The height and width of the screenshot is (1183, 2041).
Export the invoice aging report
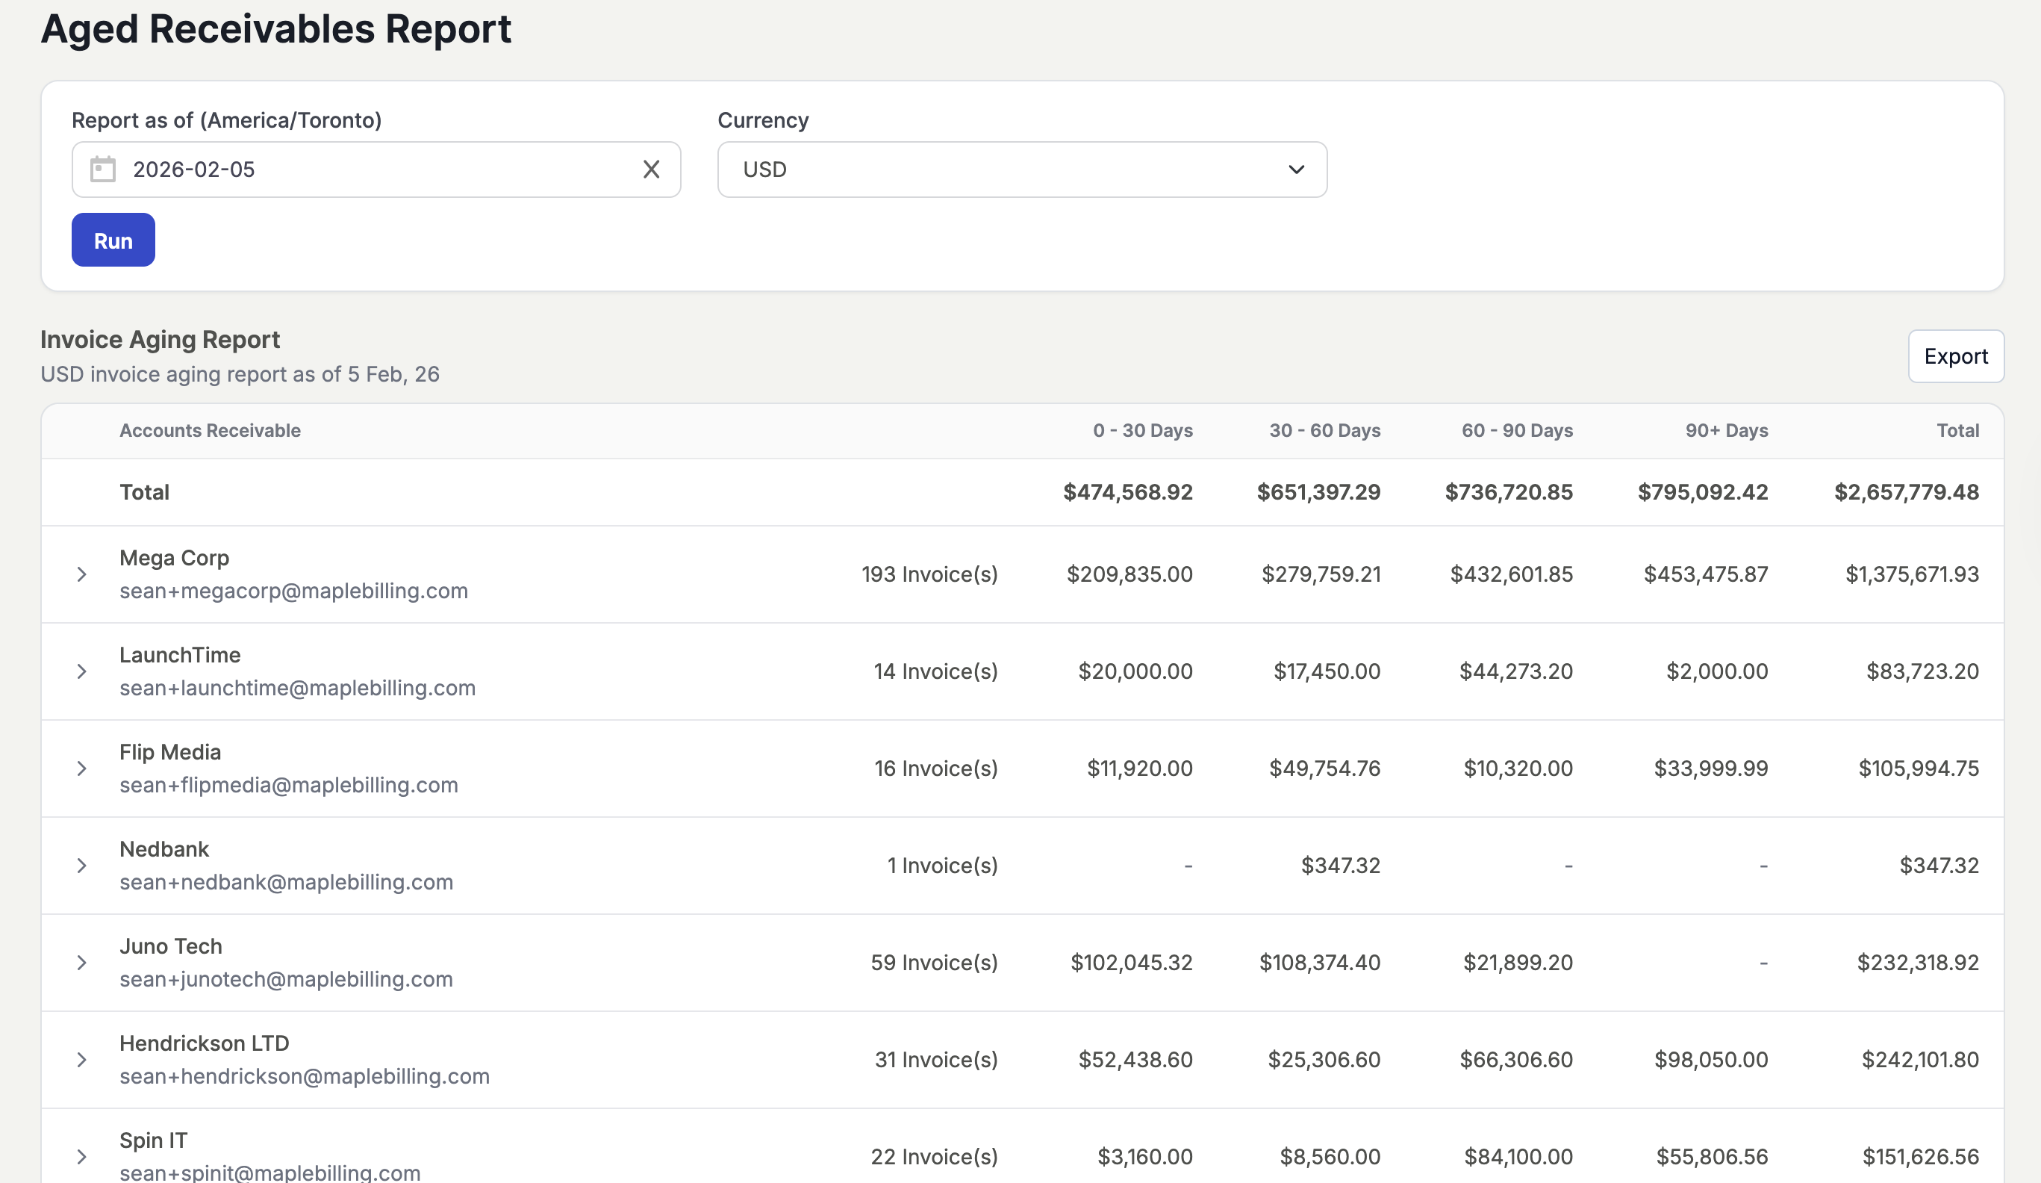point(1955,356)
